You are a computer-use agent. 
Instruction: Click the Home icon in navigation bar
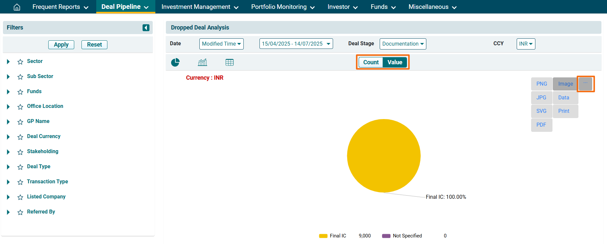(17, 7)
